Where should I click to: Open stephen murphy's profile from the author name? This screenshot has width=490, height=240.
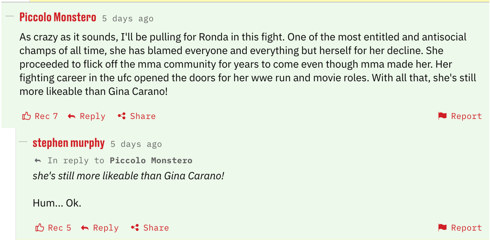click(69, 143)
